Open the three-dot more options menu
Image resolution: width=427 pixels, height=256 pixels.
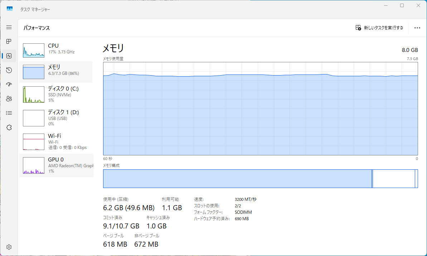point(417,28)
